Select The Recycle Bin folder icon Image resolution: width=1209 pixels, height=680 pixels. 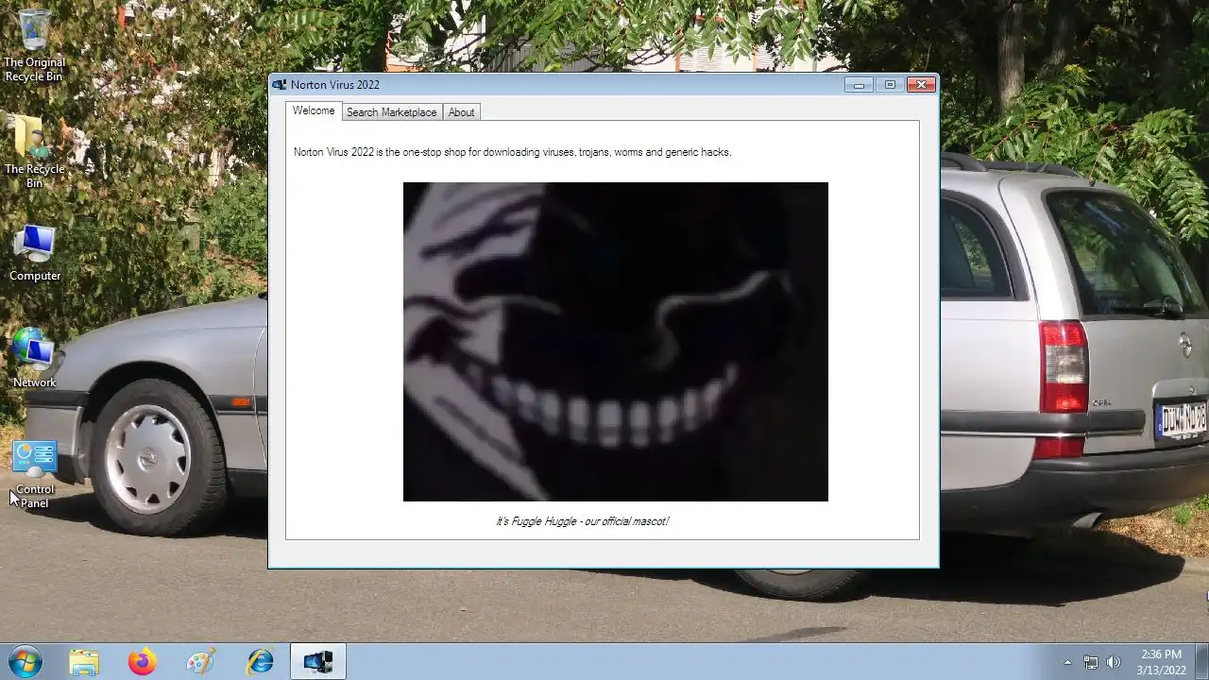tap(35, 151)
